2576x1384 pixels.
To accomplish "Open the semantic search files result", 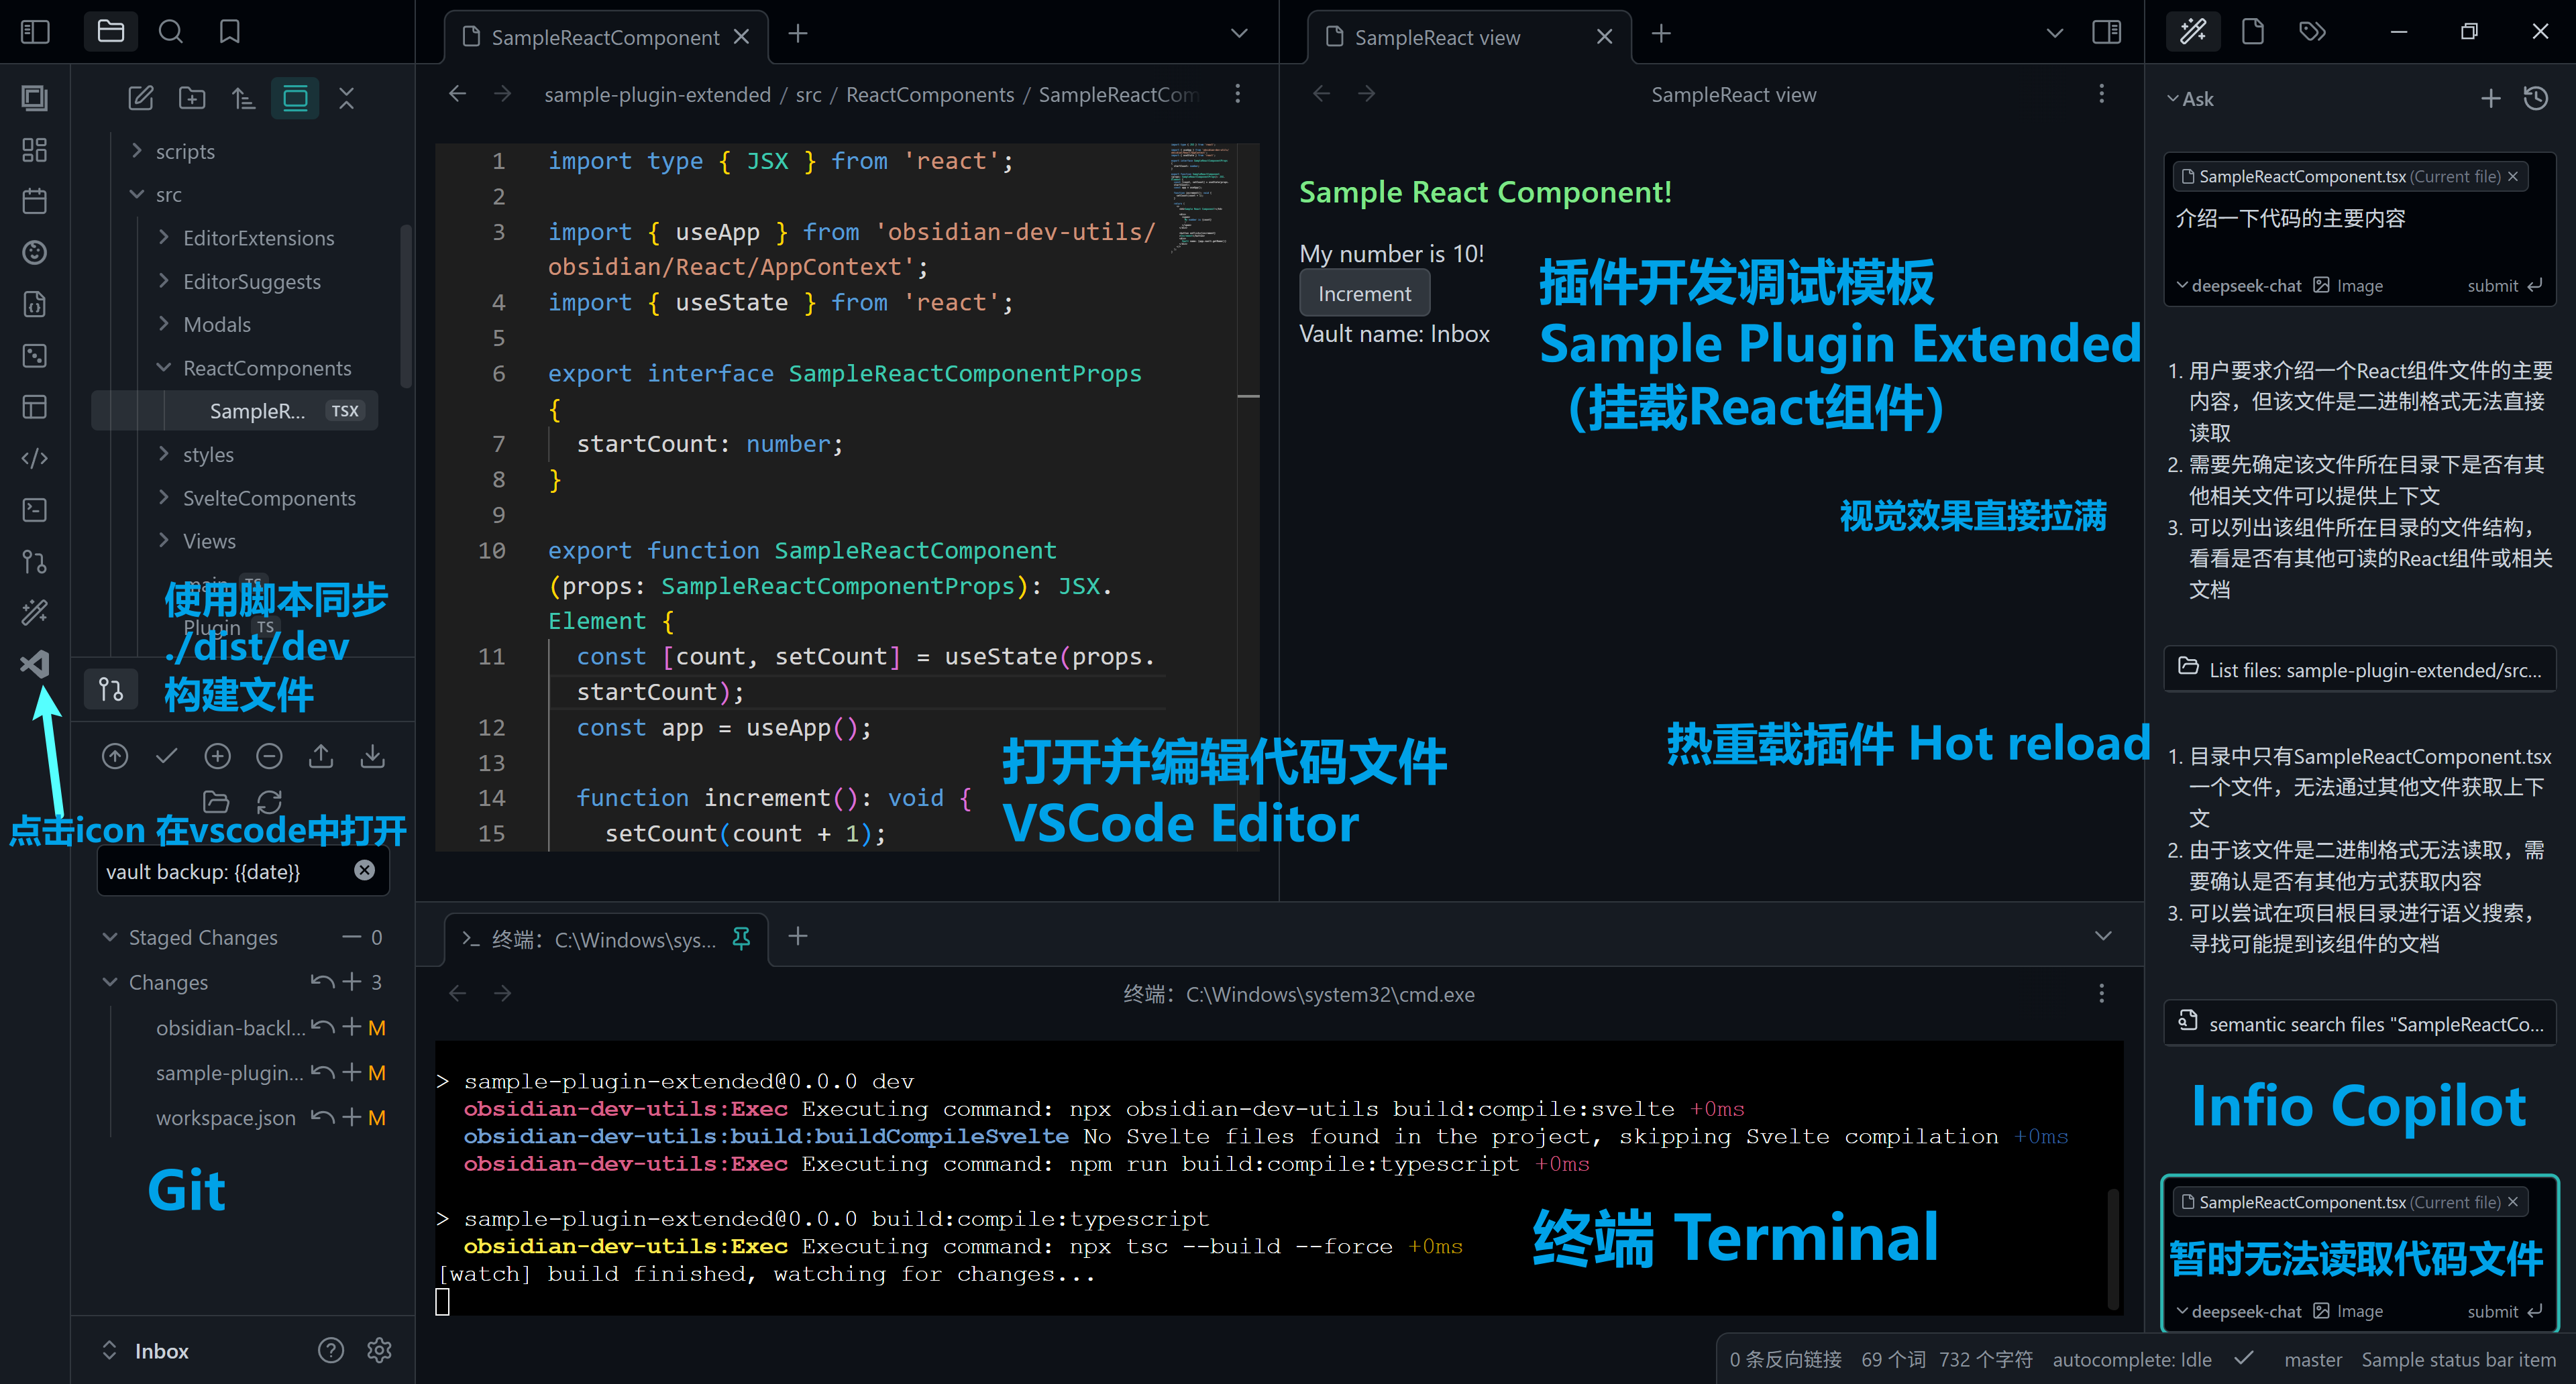I will click(x=2360, y=1023).
